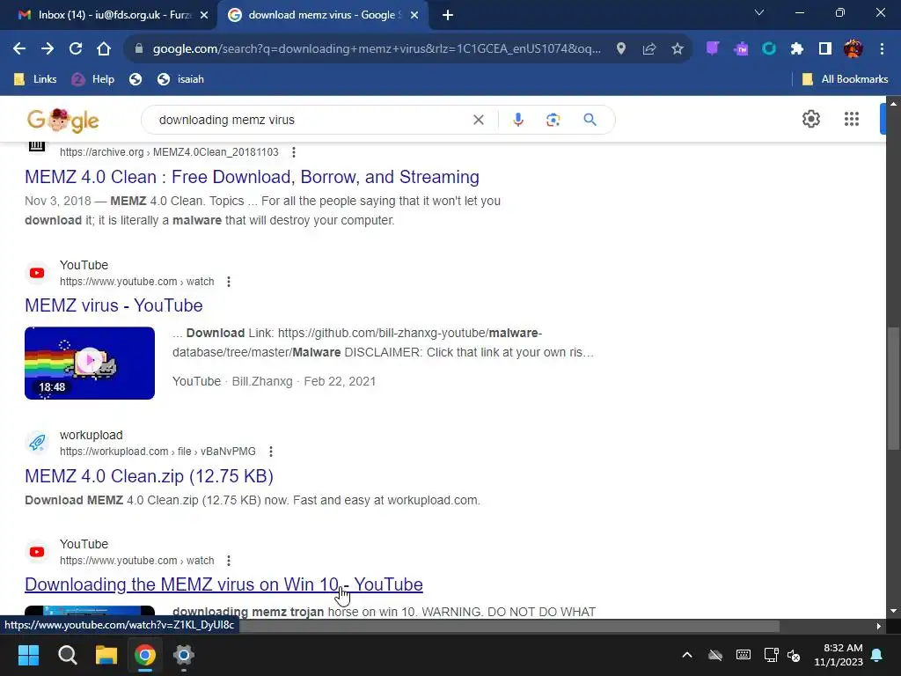Image resolution: width=901 pixels, height=676 pixels.
Task: Open the Extensions puzzle piece menu
Action: (x=797, y=49)
